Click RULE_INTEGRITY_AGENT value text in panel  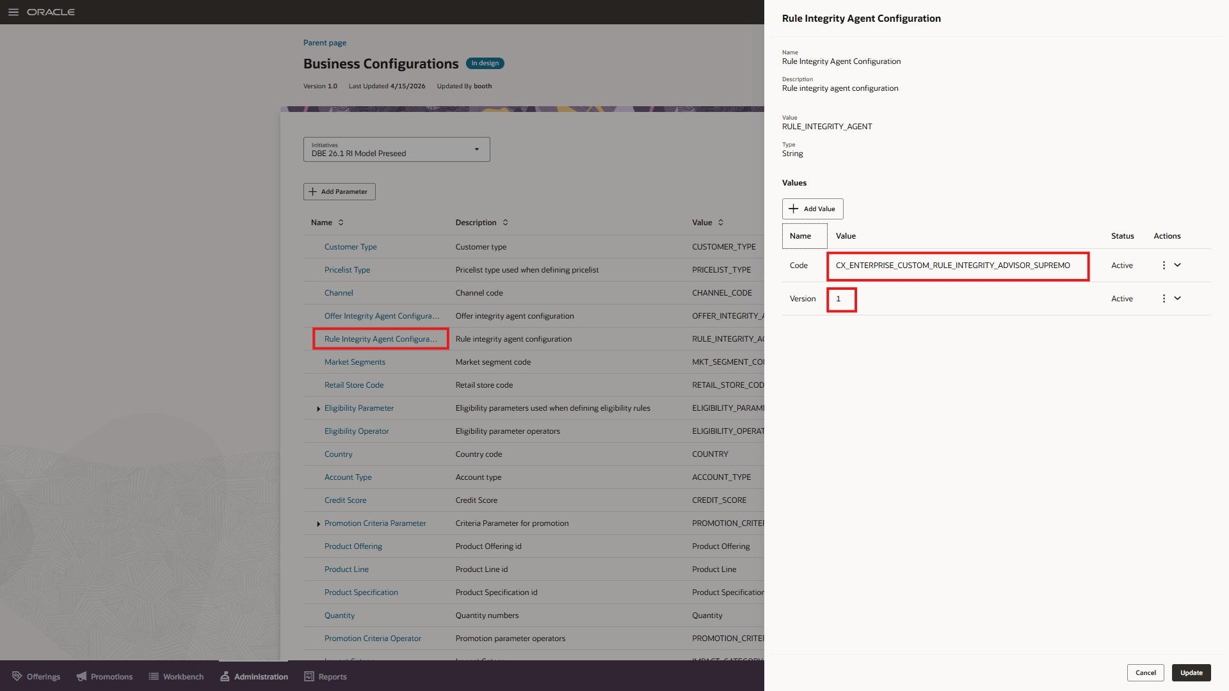(826, 127)
